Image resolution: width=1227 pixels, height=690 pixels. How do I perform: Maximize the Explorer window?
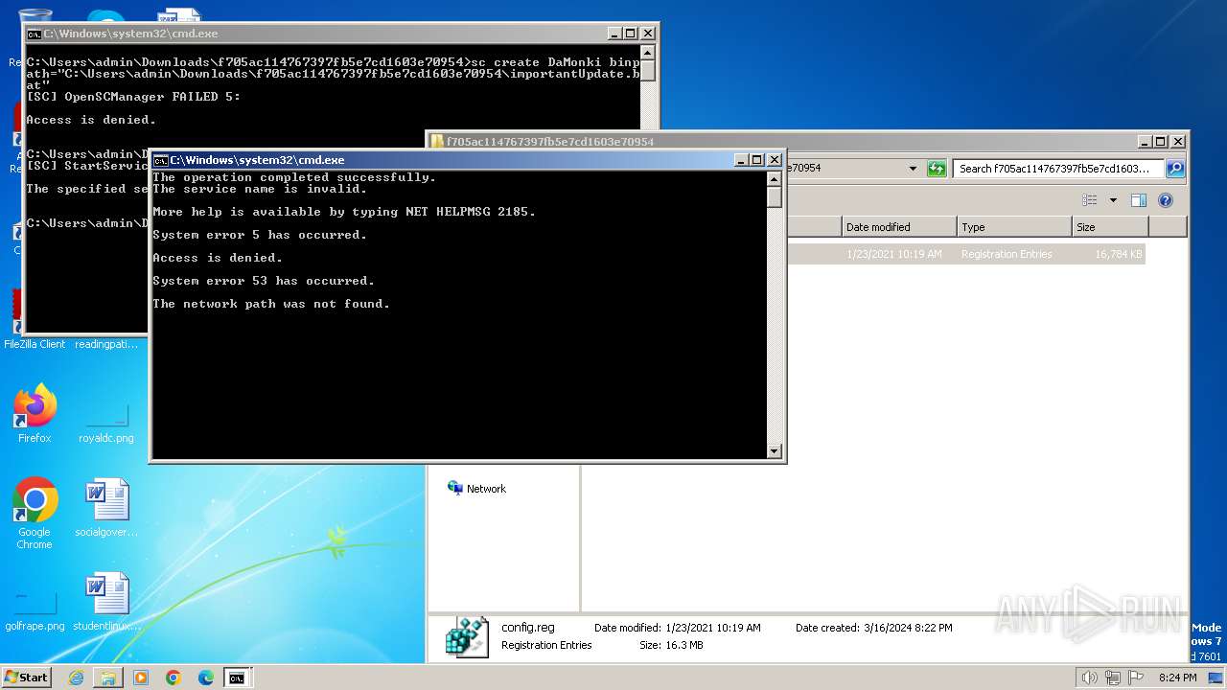click(1161, 141)
